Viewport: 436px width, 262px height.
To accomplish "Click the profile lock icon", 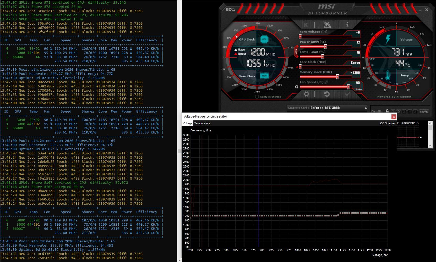I will point(387,111).
